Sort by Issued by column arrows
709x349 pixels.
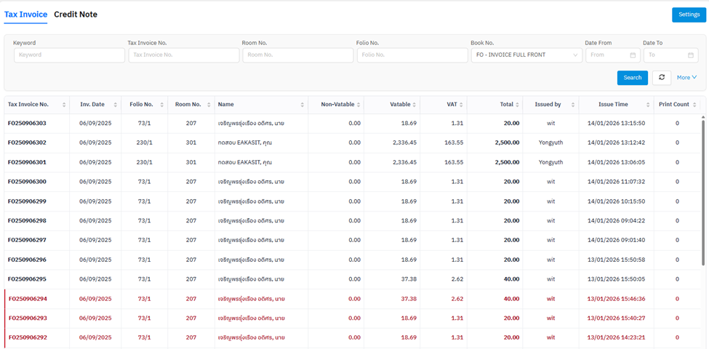pyautogui.click(x=573, y=105)
